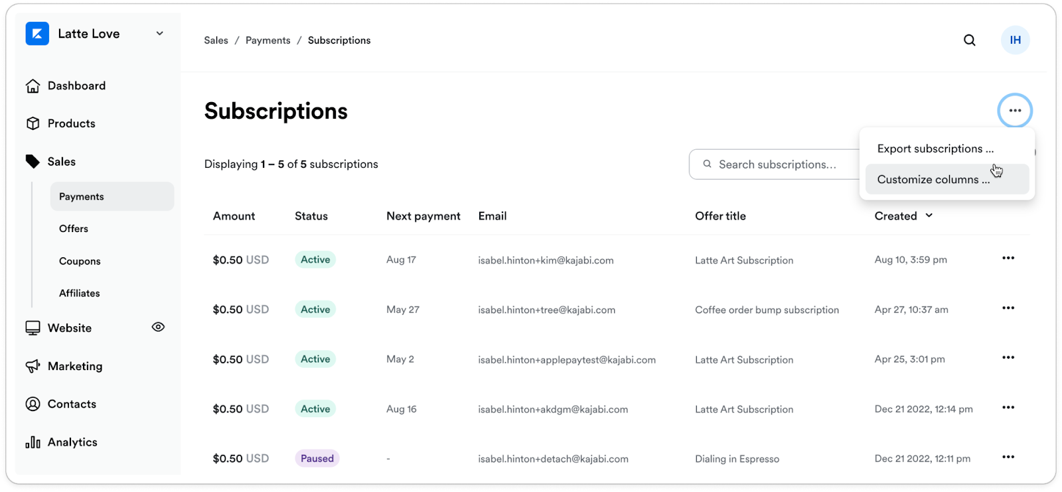Click the Marketing megaphone icon
Screen dimensions: 1062x492
click(x=33, y=367)
